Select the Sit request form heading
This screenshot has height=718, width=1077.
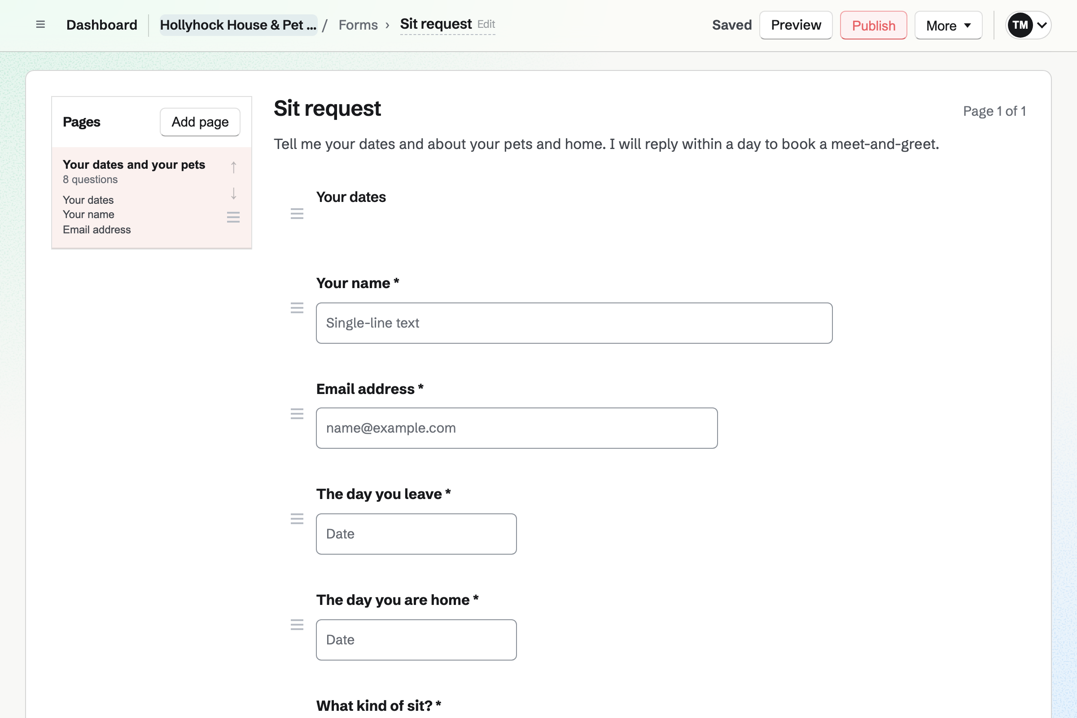(x=327, y=109)
